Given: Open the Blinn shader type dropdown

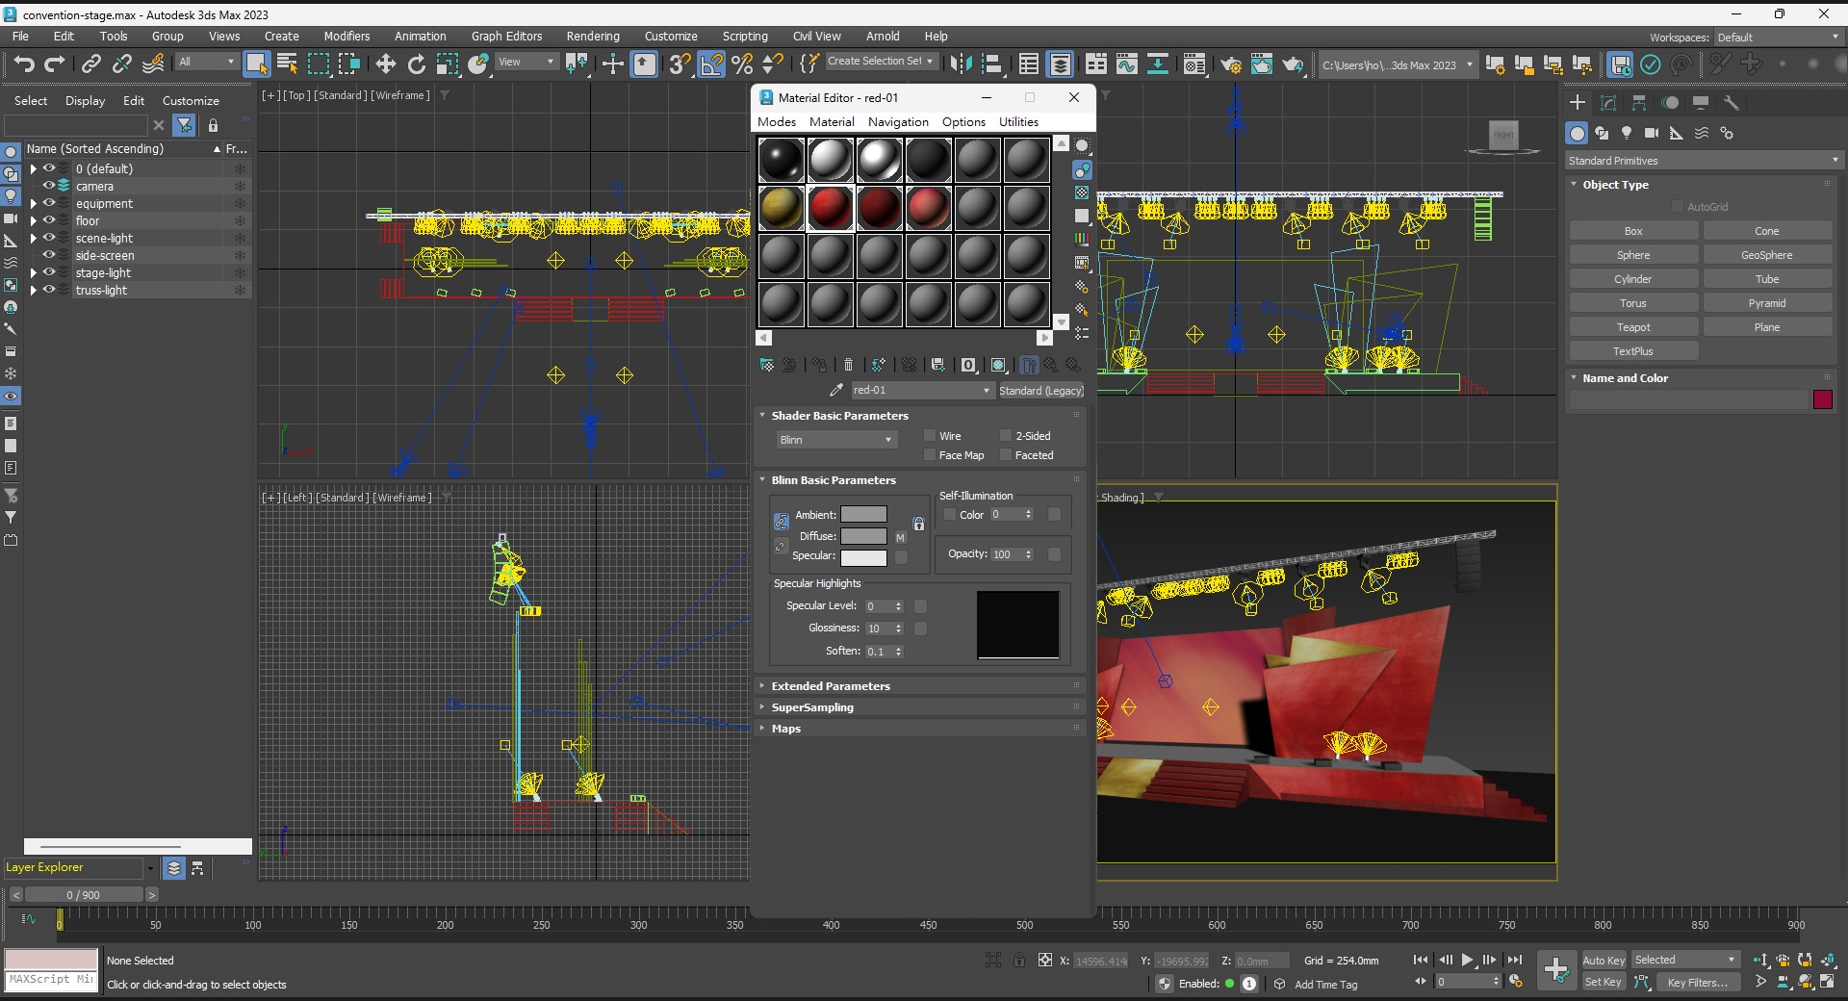Looking at the screenshot, I should coord(835,440).
